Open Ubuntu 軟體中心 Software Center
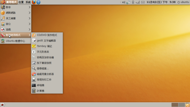This screenshot has width=190, height=107. pos(16,41)
